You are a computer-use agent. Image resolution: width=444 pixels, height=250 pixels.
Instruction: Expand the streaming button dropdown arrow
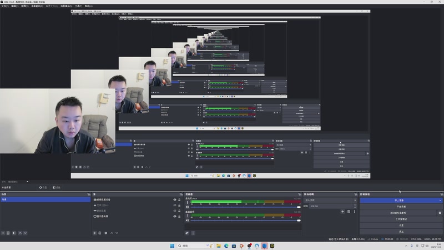click(x=440, y=201)
